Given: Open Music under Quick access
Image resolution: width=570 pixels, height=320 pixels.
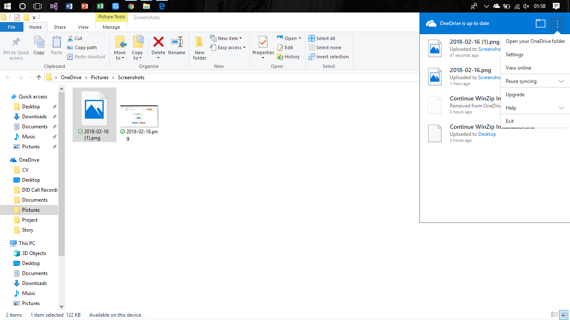Looking at the screenshot, I should coord(29,137).
